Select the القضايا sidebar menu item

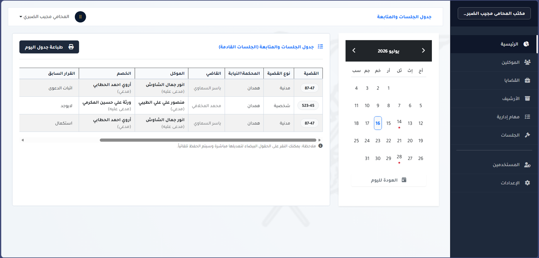click(x=494, y=80)
